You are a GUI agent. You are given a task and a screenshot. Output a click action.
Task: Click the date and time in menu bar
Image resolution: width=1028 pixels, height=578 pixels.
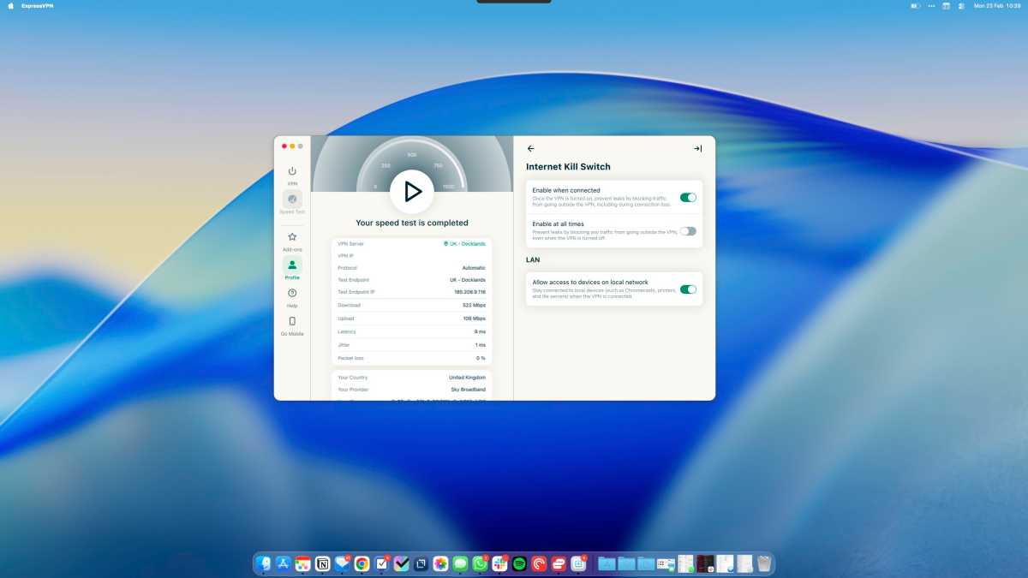point(996,5)
